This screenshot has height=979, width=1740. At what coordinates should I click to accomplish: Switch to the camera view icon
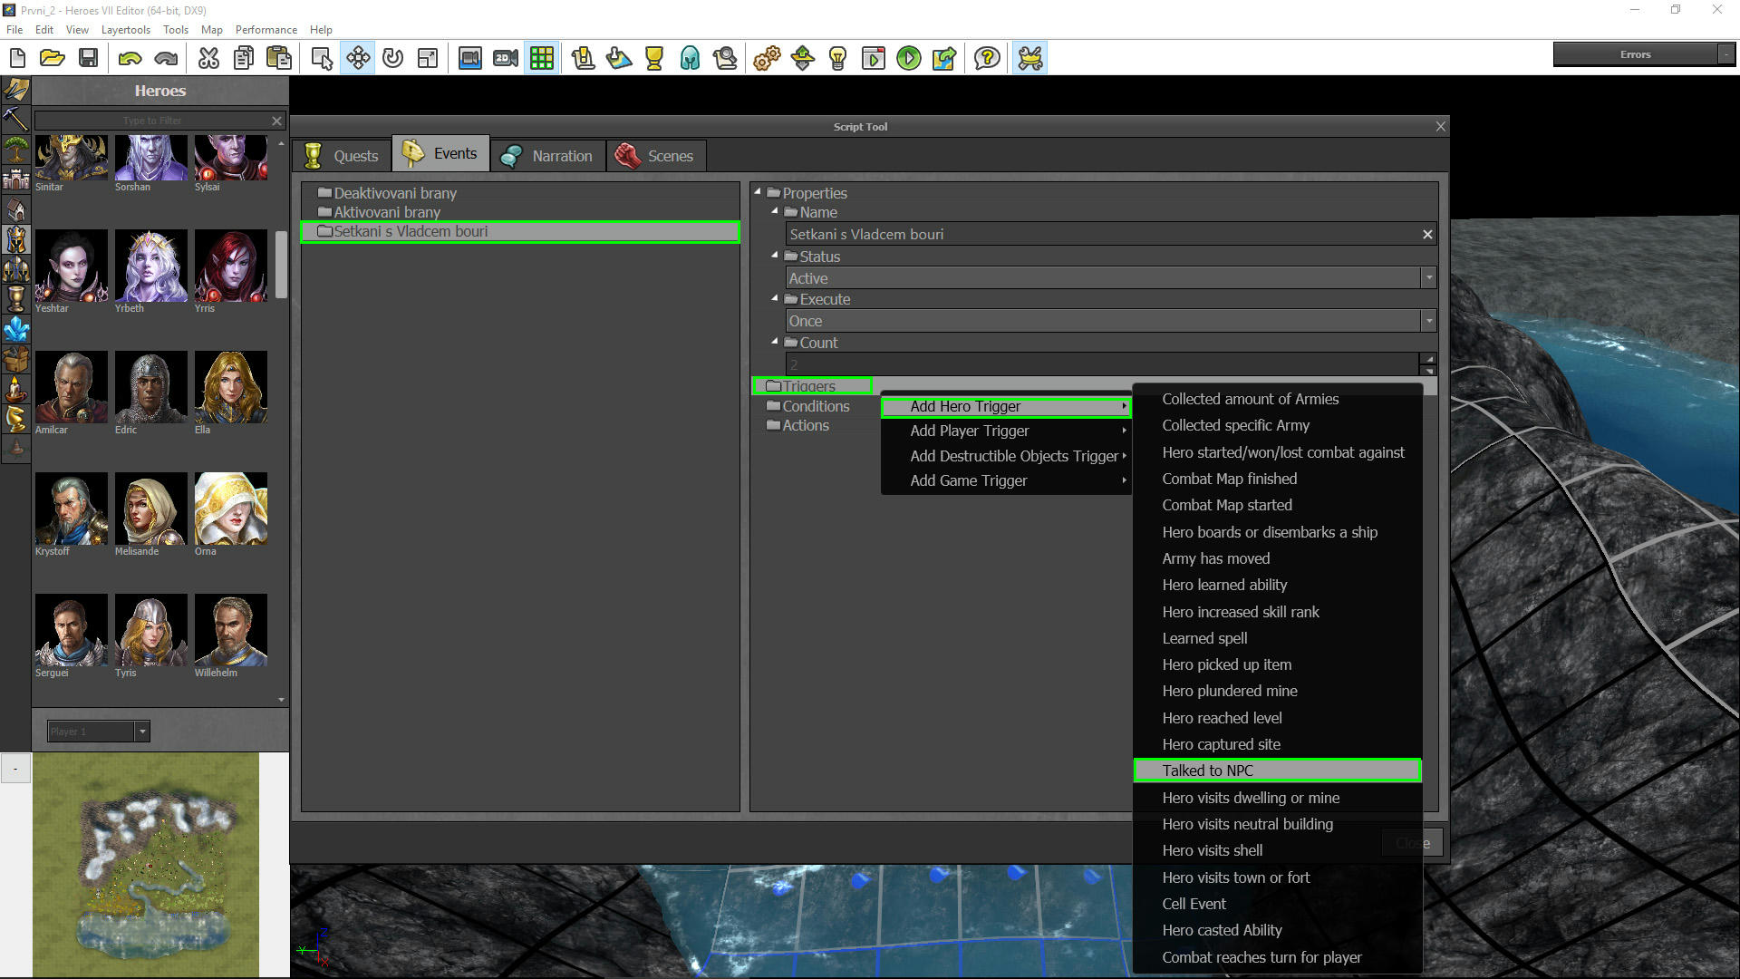point(469,58)
